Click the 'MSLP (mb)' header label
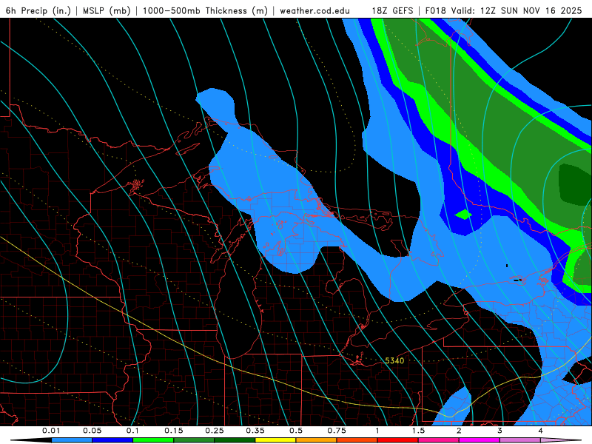 click(107, 10)
